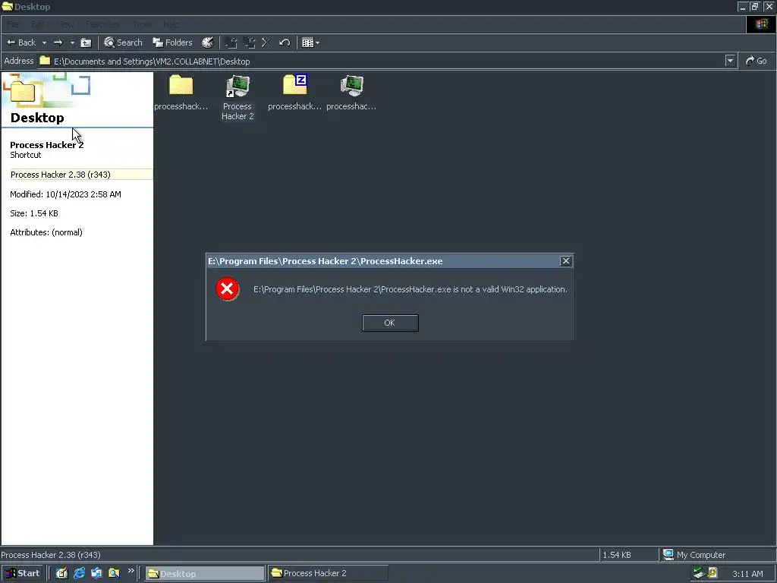Click the network tray icon
The width and height of the screenshot is (777, 583).
[x=699, y=573]
